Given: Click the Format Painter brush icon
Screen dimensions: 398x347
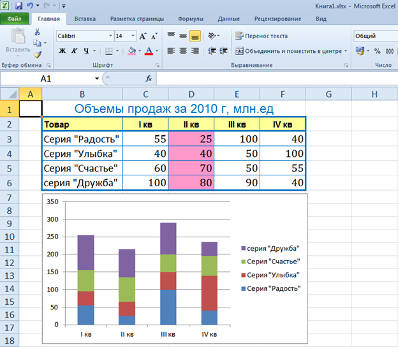Looking at the screenshot, I should click(x=37, y=55).
